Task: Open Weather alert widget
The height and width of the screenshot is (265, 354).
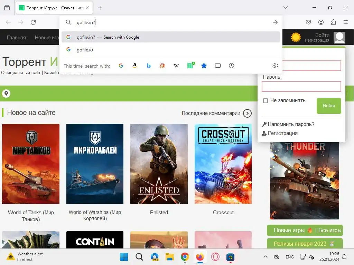Action: click(25, 257)
